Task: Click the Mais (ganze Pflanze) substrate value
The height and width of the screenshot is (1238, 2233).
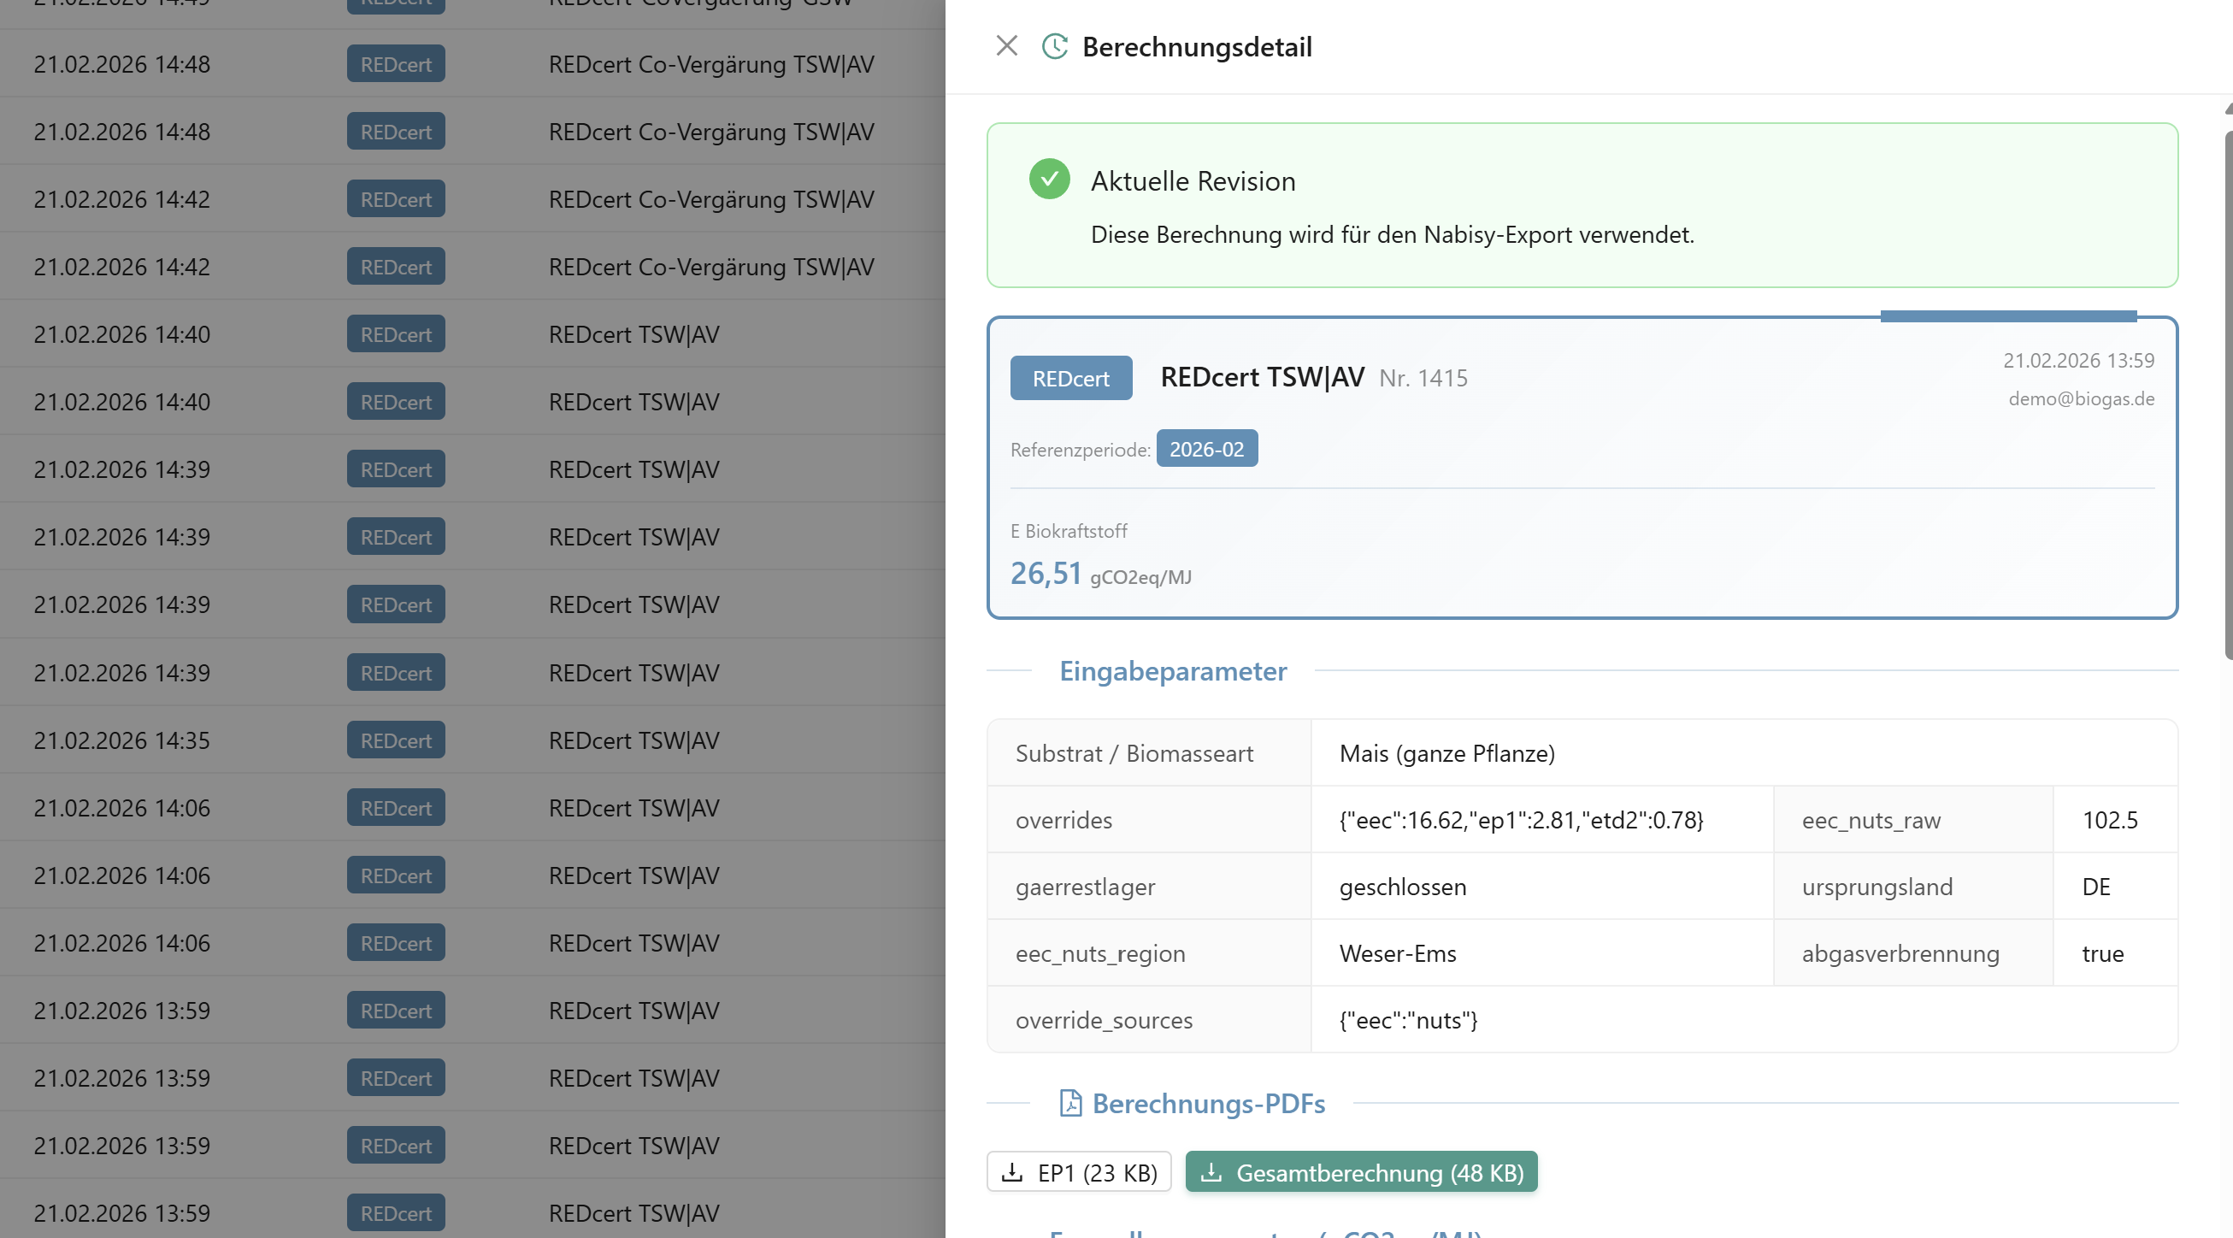Action: [x=1446, y=753]
